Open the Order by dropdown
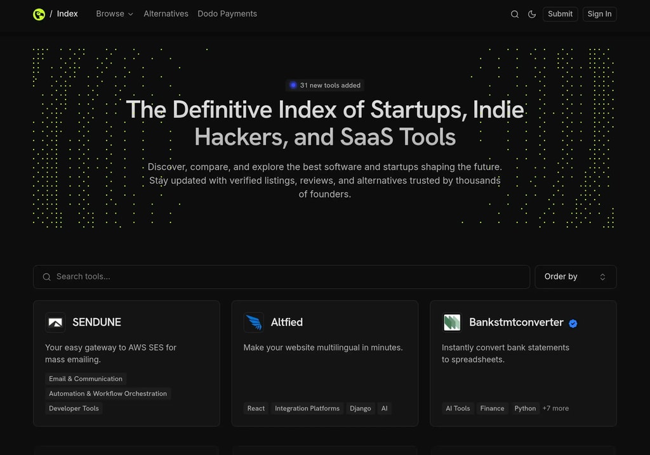Viewport: 650px width, 455px height. (575, 277)
